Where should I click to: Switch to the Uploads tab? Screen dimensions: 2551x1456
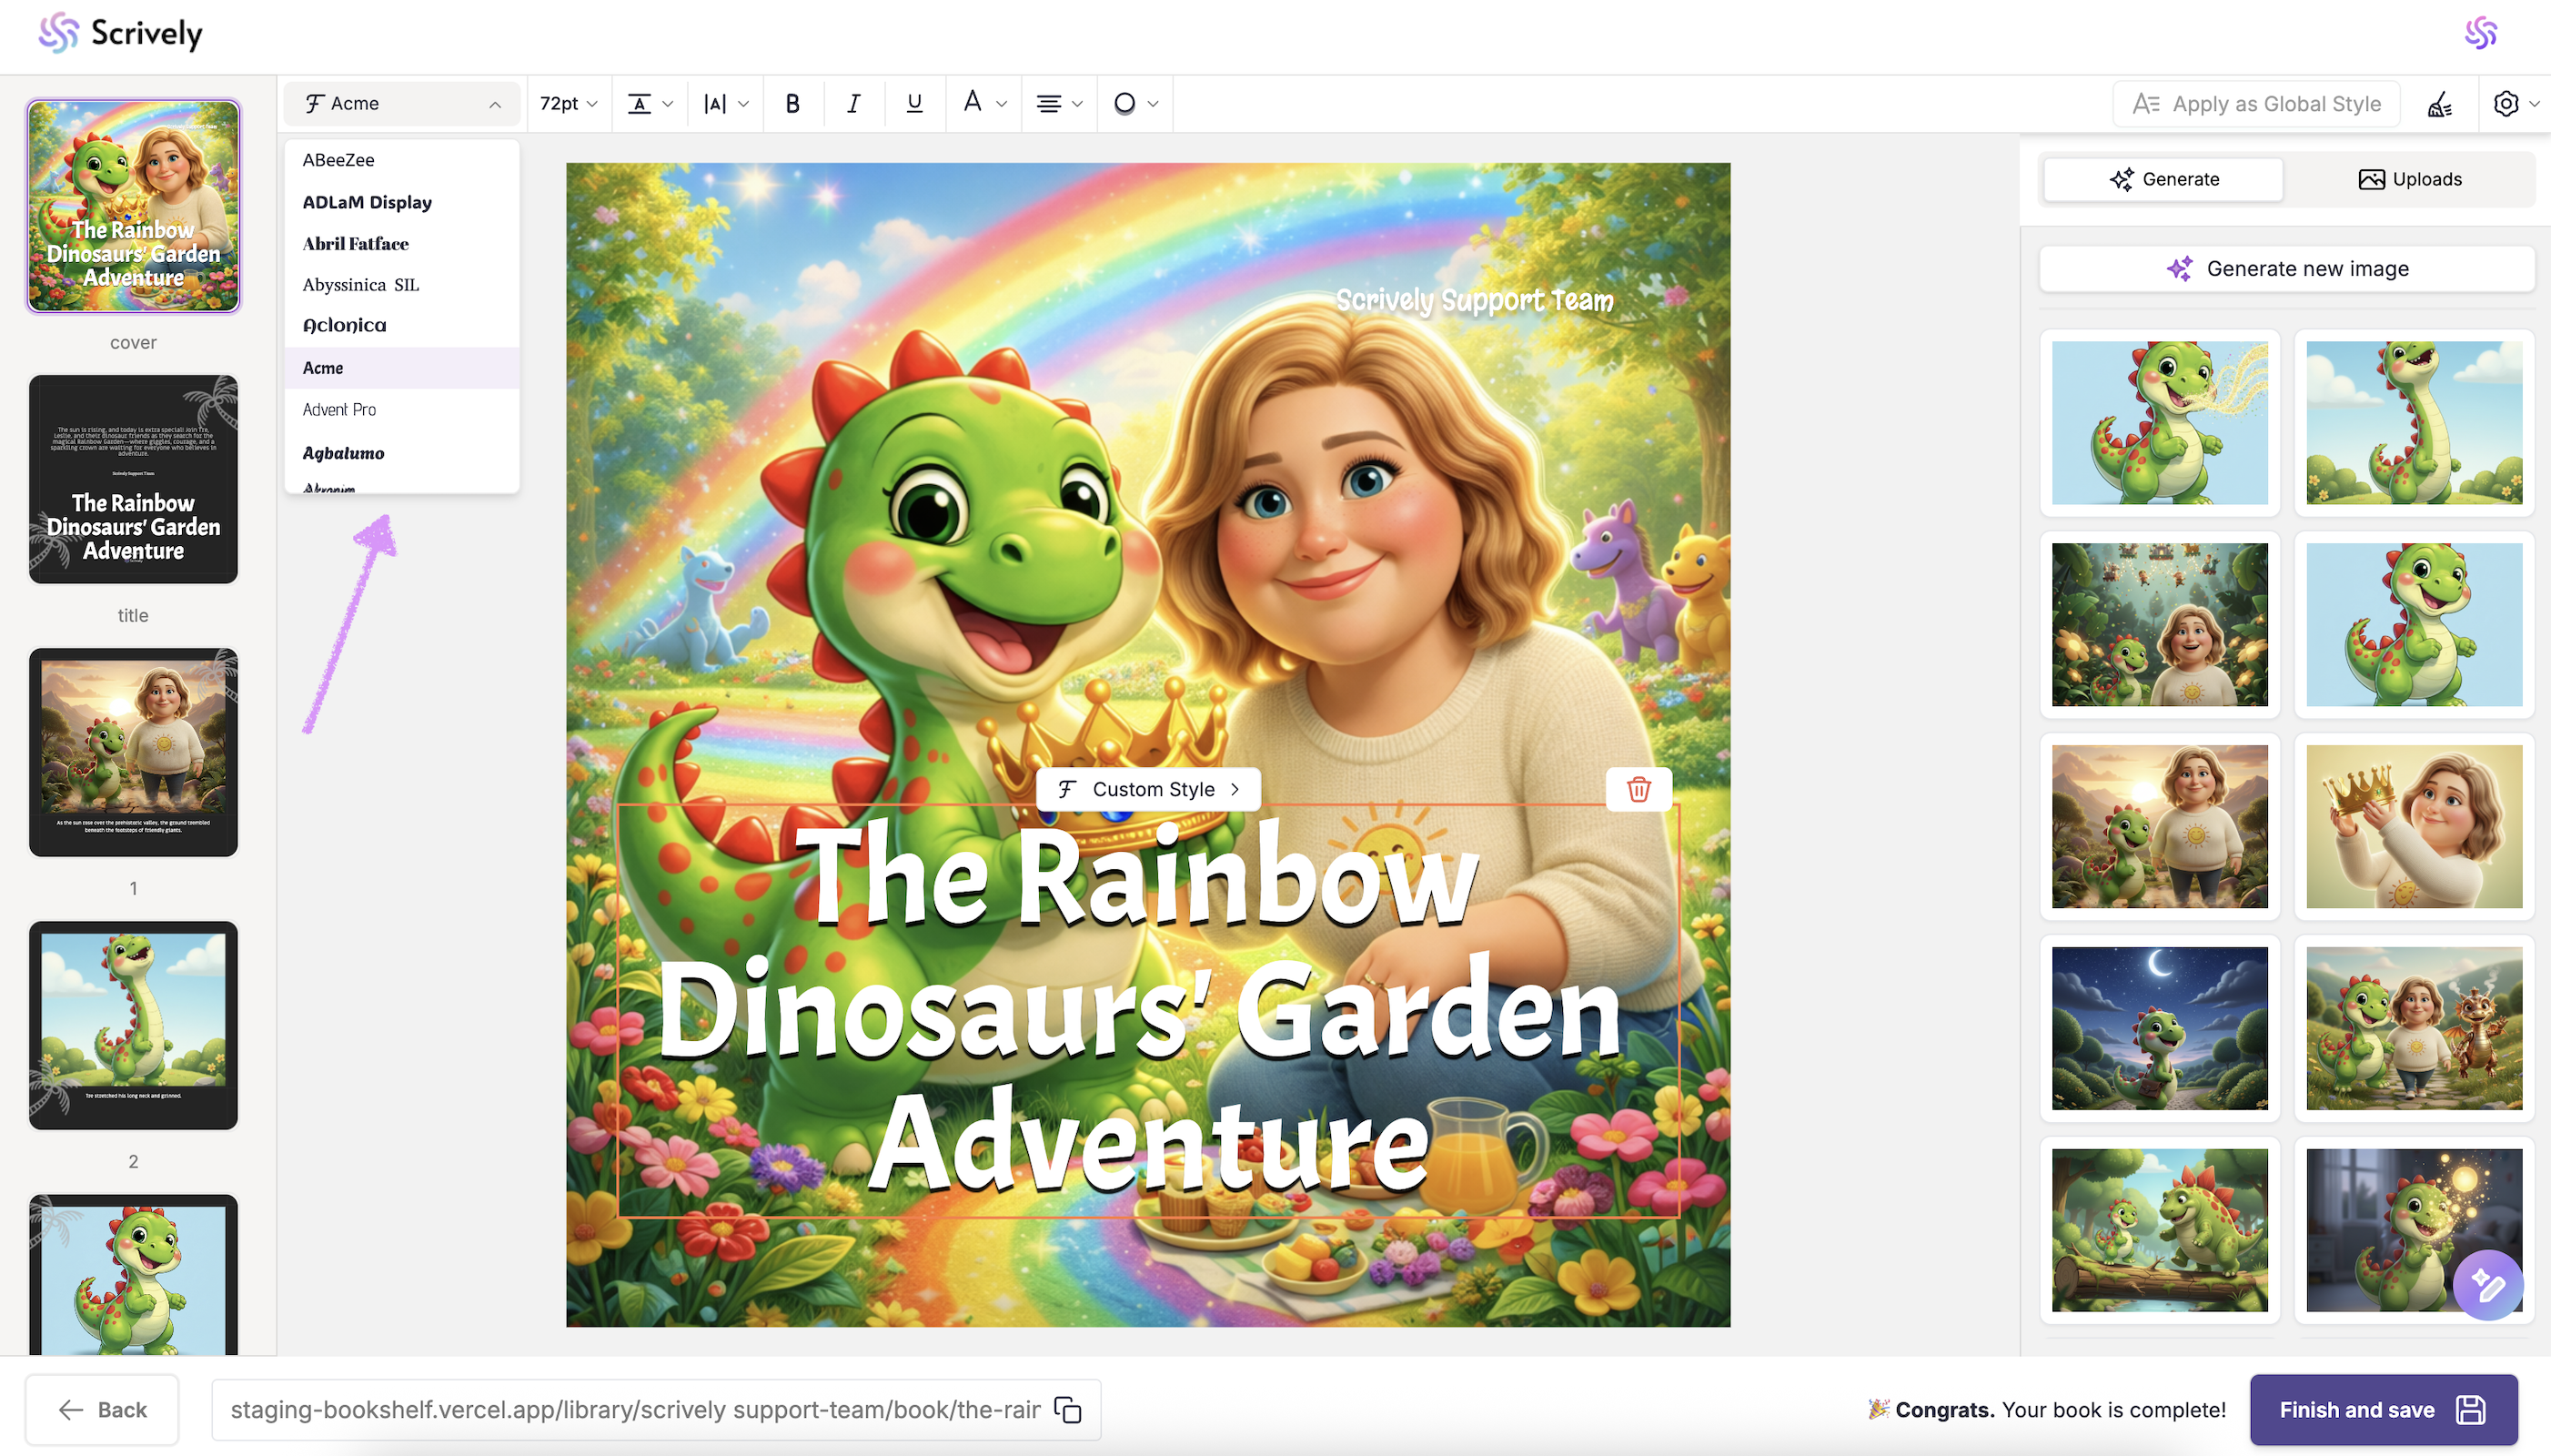2409,179
